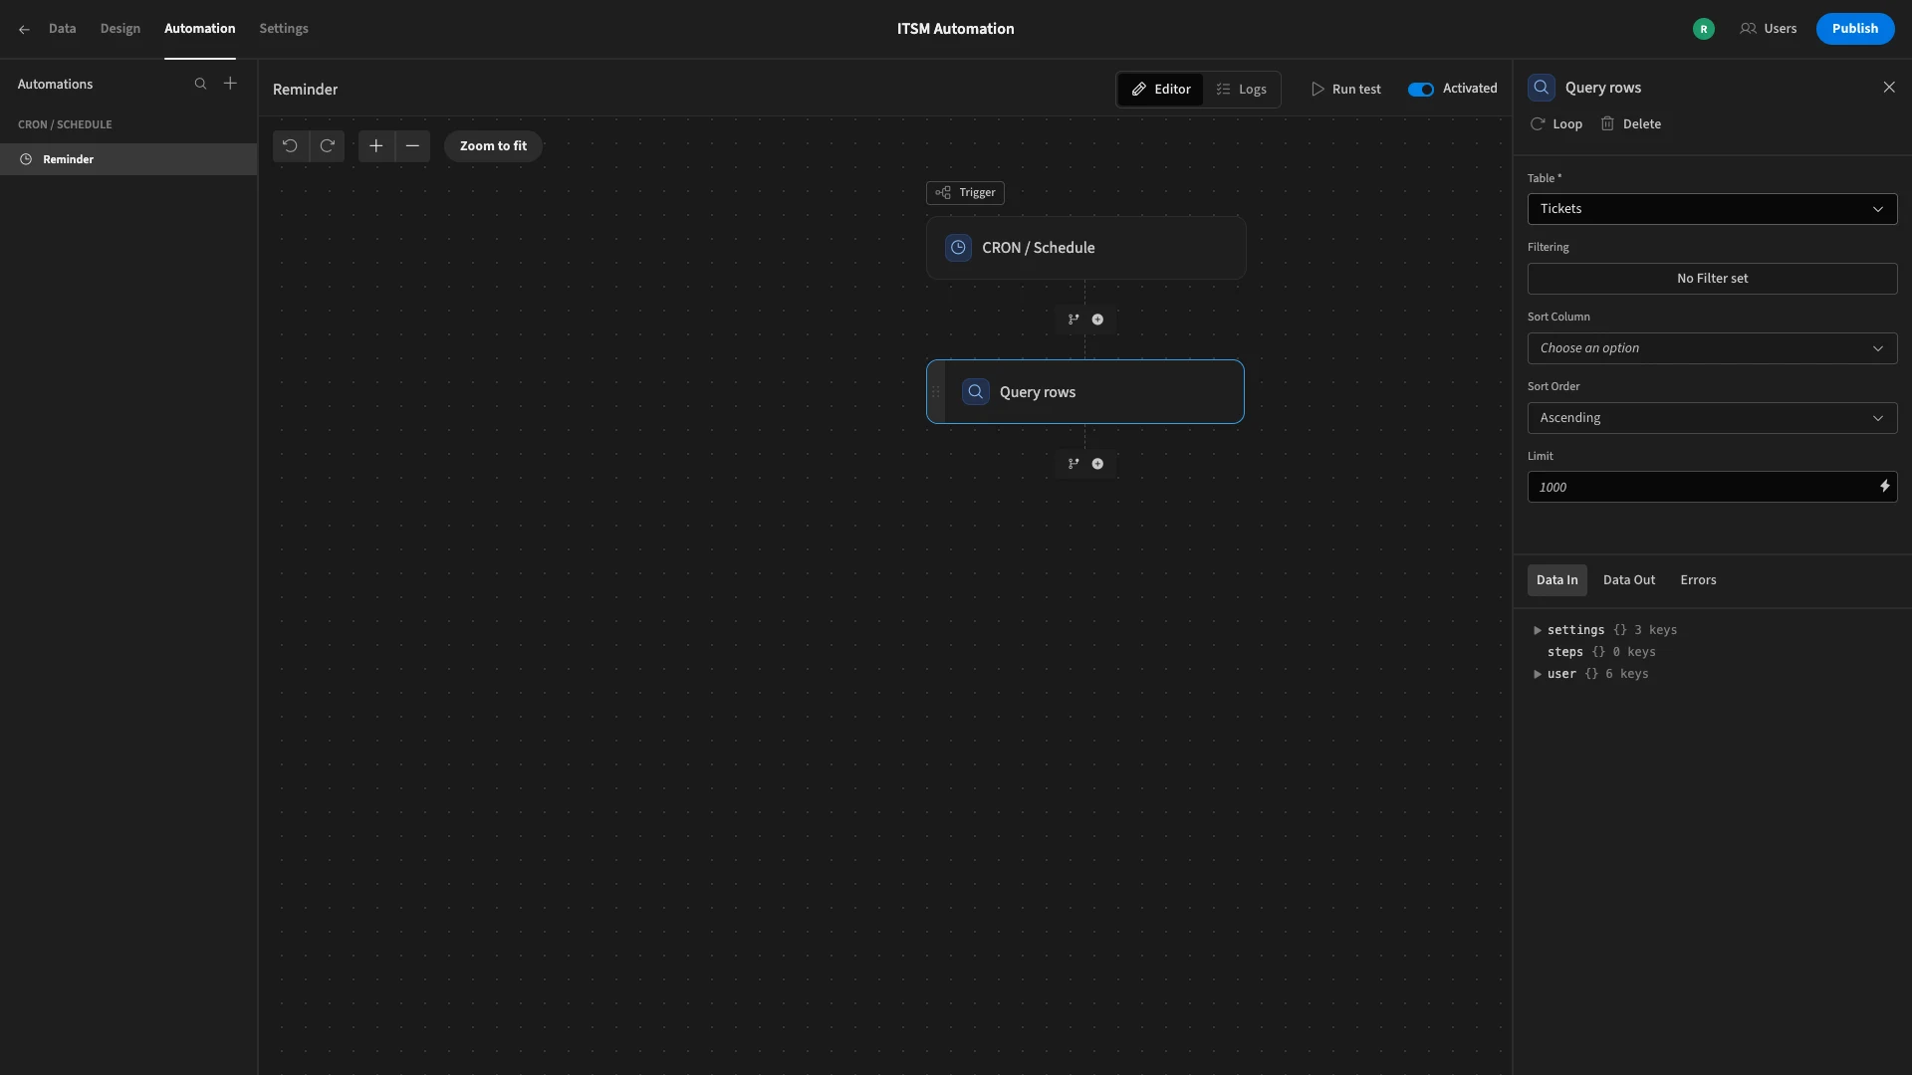Select the Data In tab
This screenshot has width=1912, height=1075.
click(x=1556, y=580)
